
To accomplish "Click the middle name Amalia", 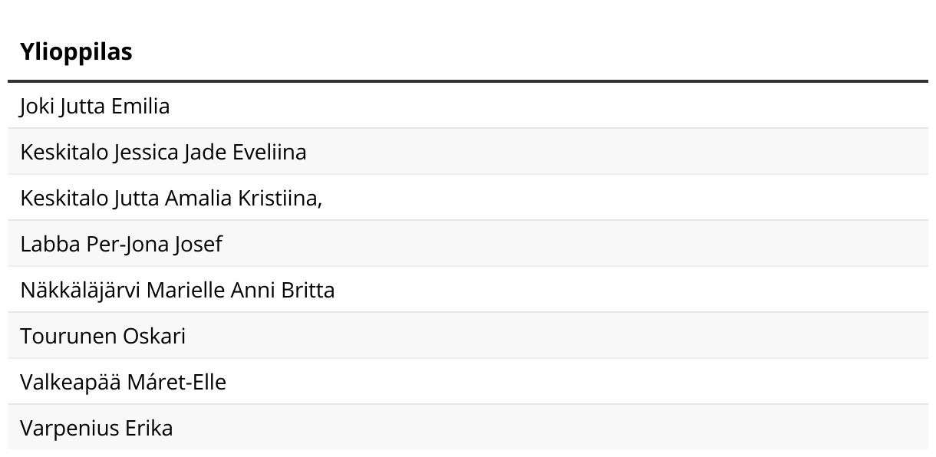I will coord(198,198).
